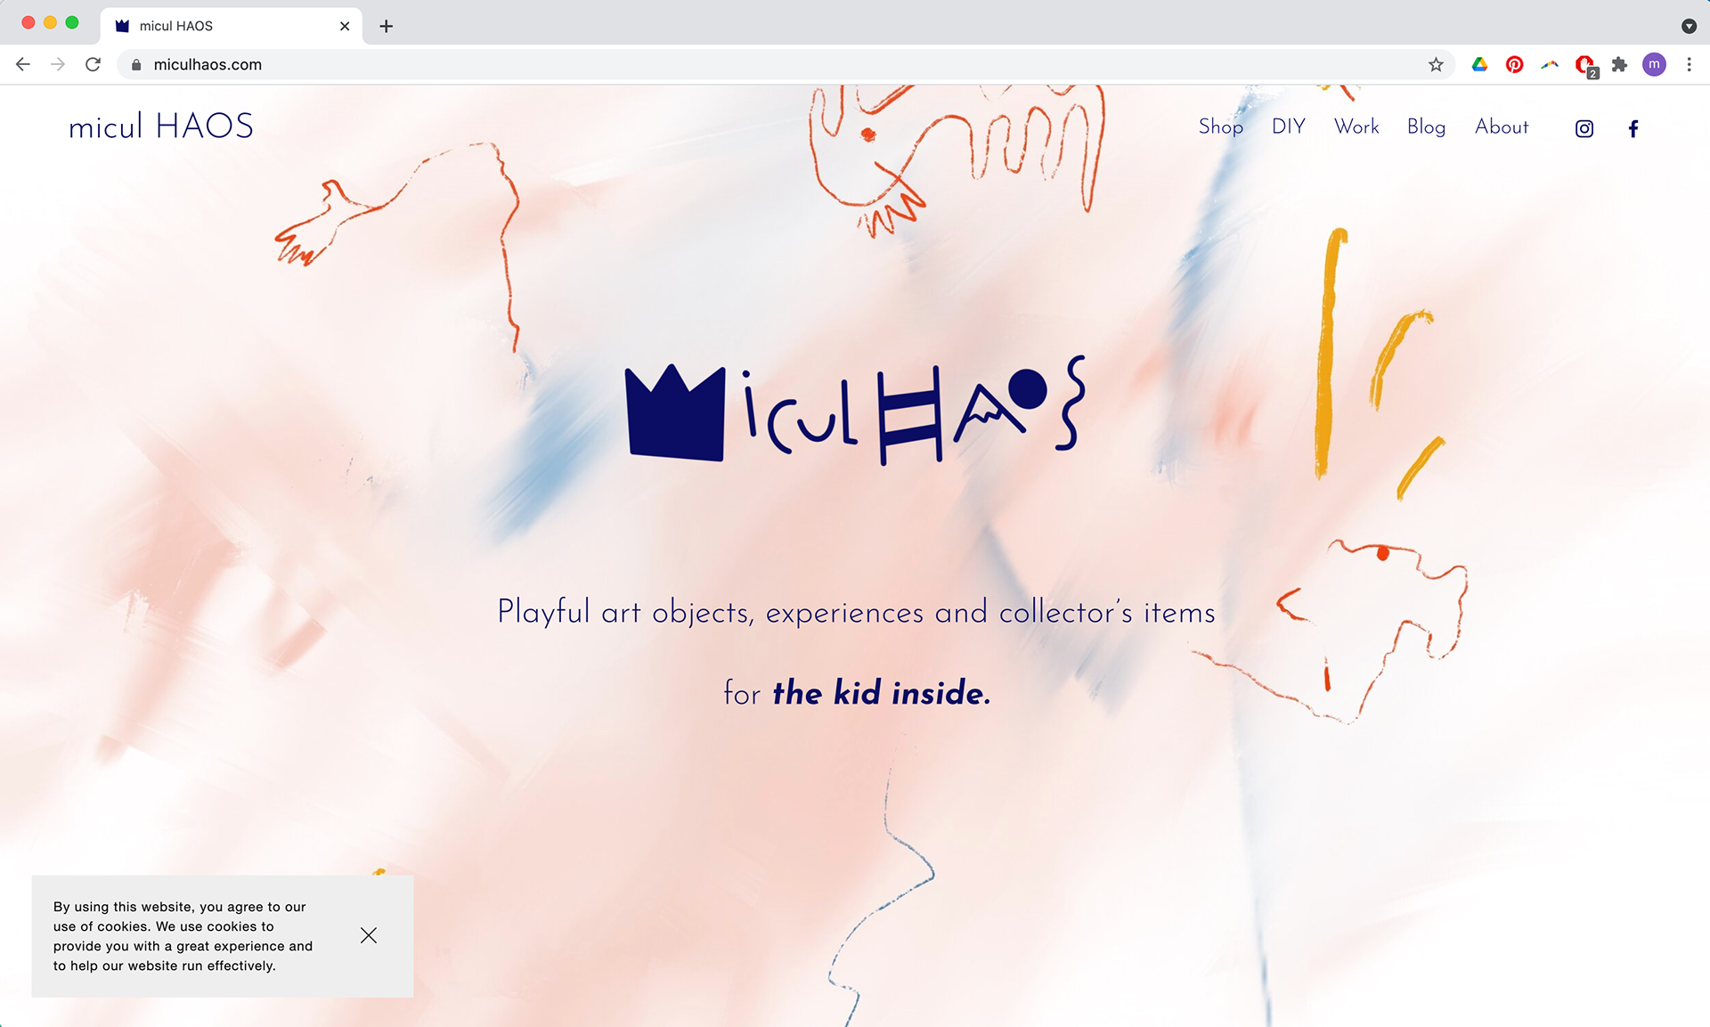1710x1027 pixels.
Task: Click the purple profile avatar
Action: [1654, 64]
